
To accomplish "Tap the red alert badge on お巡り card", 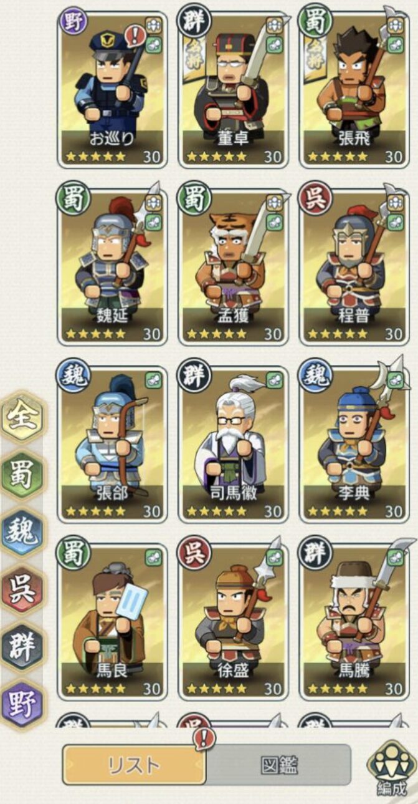I will pos(134,36).
